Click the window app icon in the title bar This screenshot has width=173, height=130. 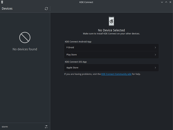coord(2,2)
